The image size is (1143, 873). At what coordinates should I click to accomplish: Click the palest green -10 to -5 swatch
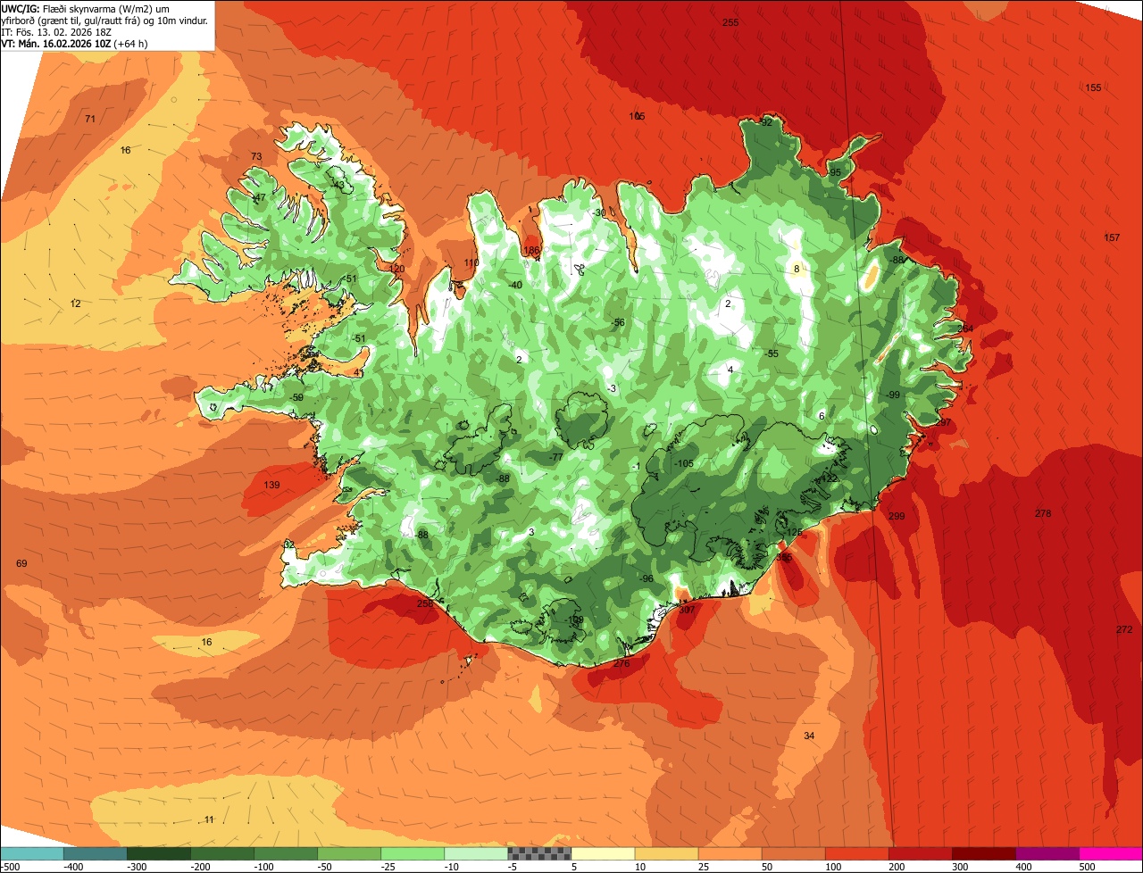coord(476,853)
